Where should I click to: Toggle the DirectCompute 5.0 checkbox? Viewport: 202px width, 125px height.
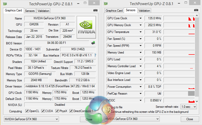[71, 111]
